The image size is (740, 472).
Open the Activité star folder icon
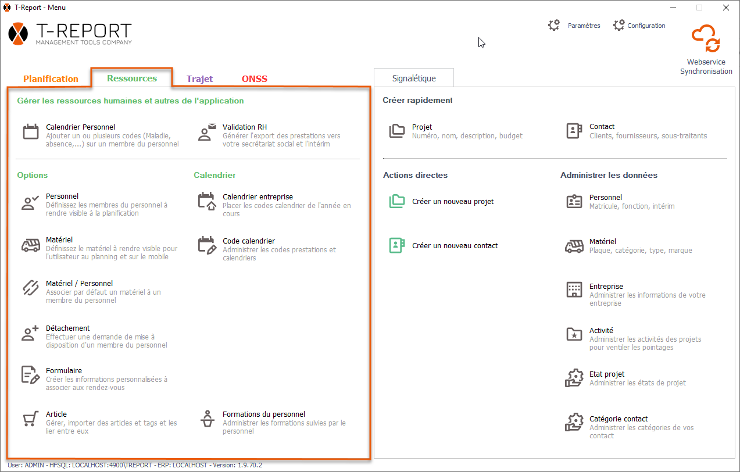(x=574, y=334)
